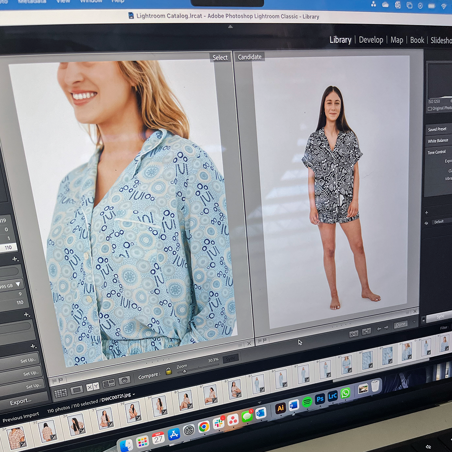
Task: Switch to the Map module
Action: point(397,40)
